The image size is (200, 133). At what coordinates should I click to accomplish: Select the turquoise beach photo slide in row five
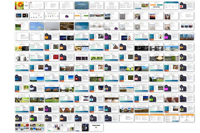(x=171, y=47)
